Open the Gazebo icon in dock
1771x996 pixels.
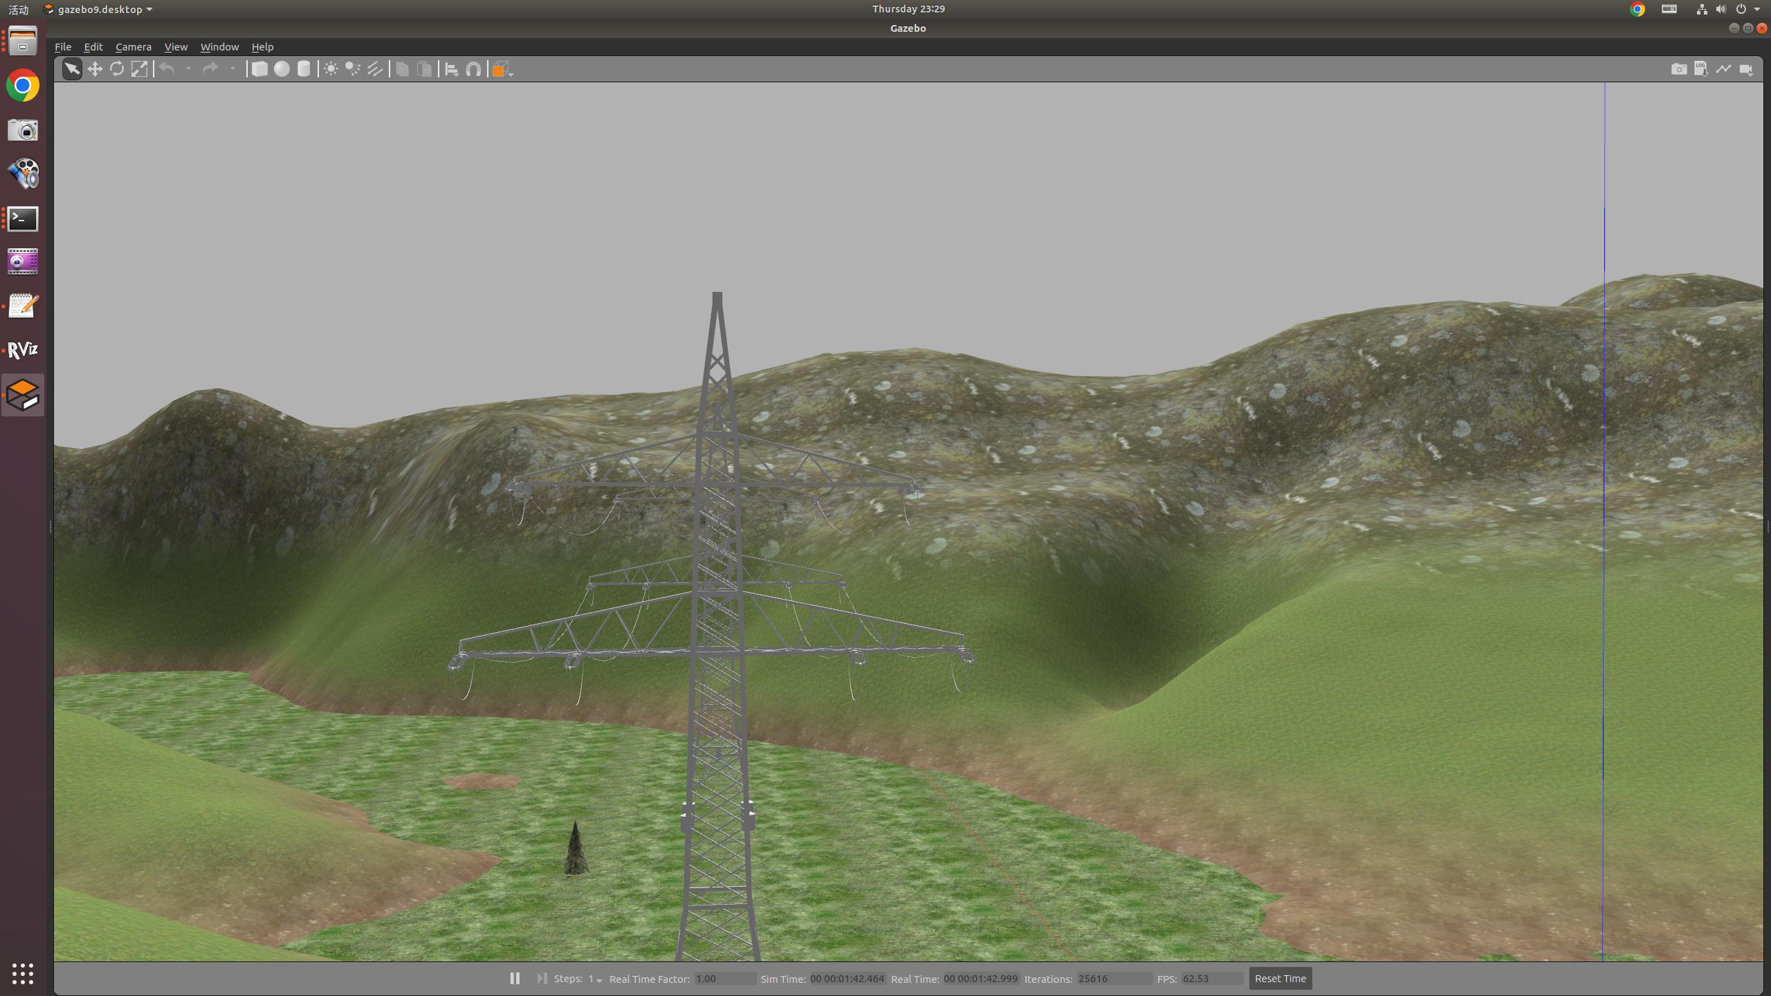pos(23,395)
